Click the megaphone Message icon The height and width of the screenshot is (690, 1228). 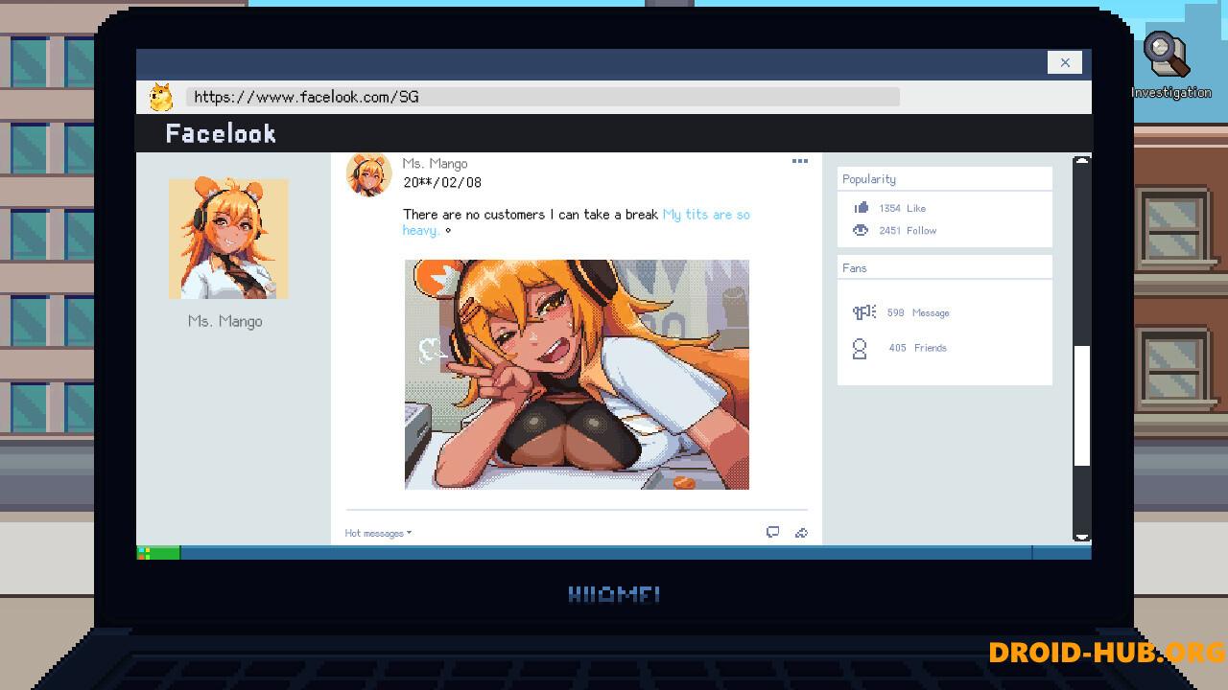863,312
